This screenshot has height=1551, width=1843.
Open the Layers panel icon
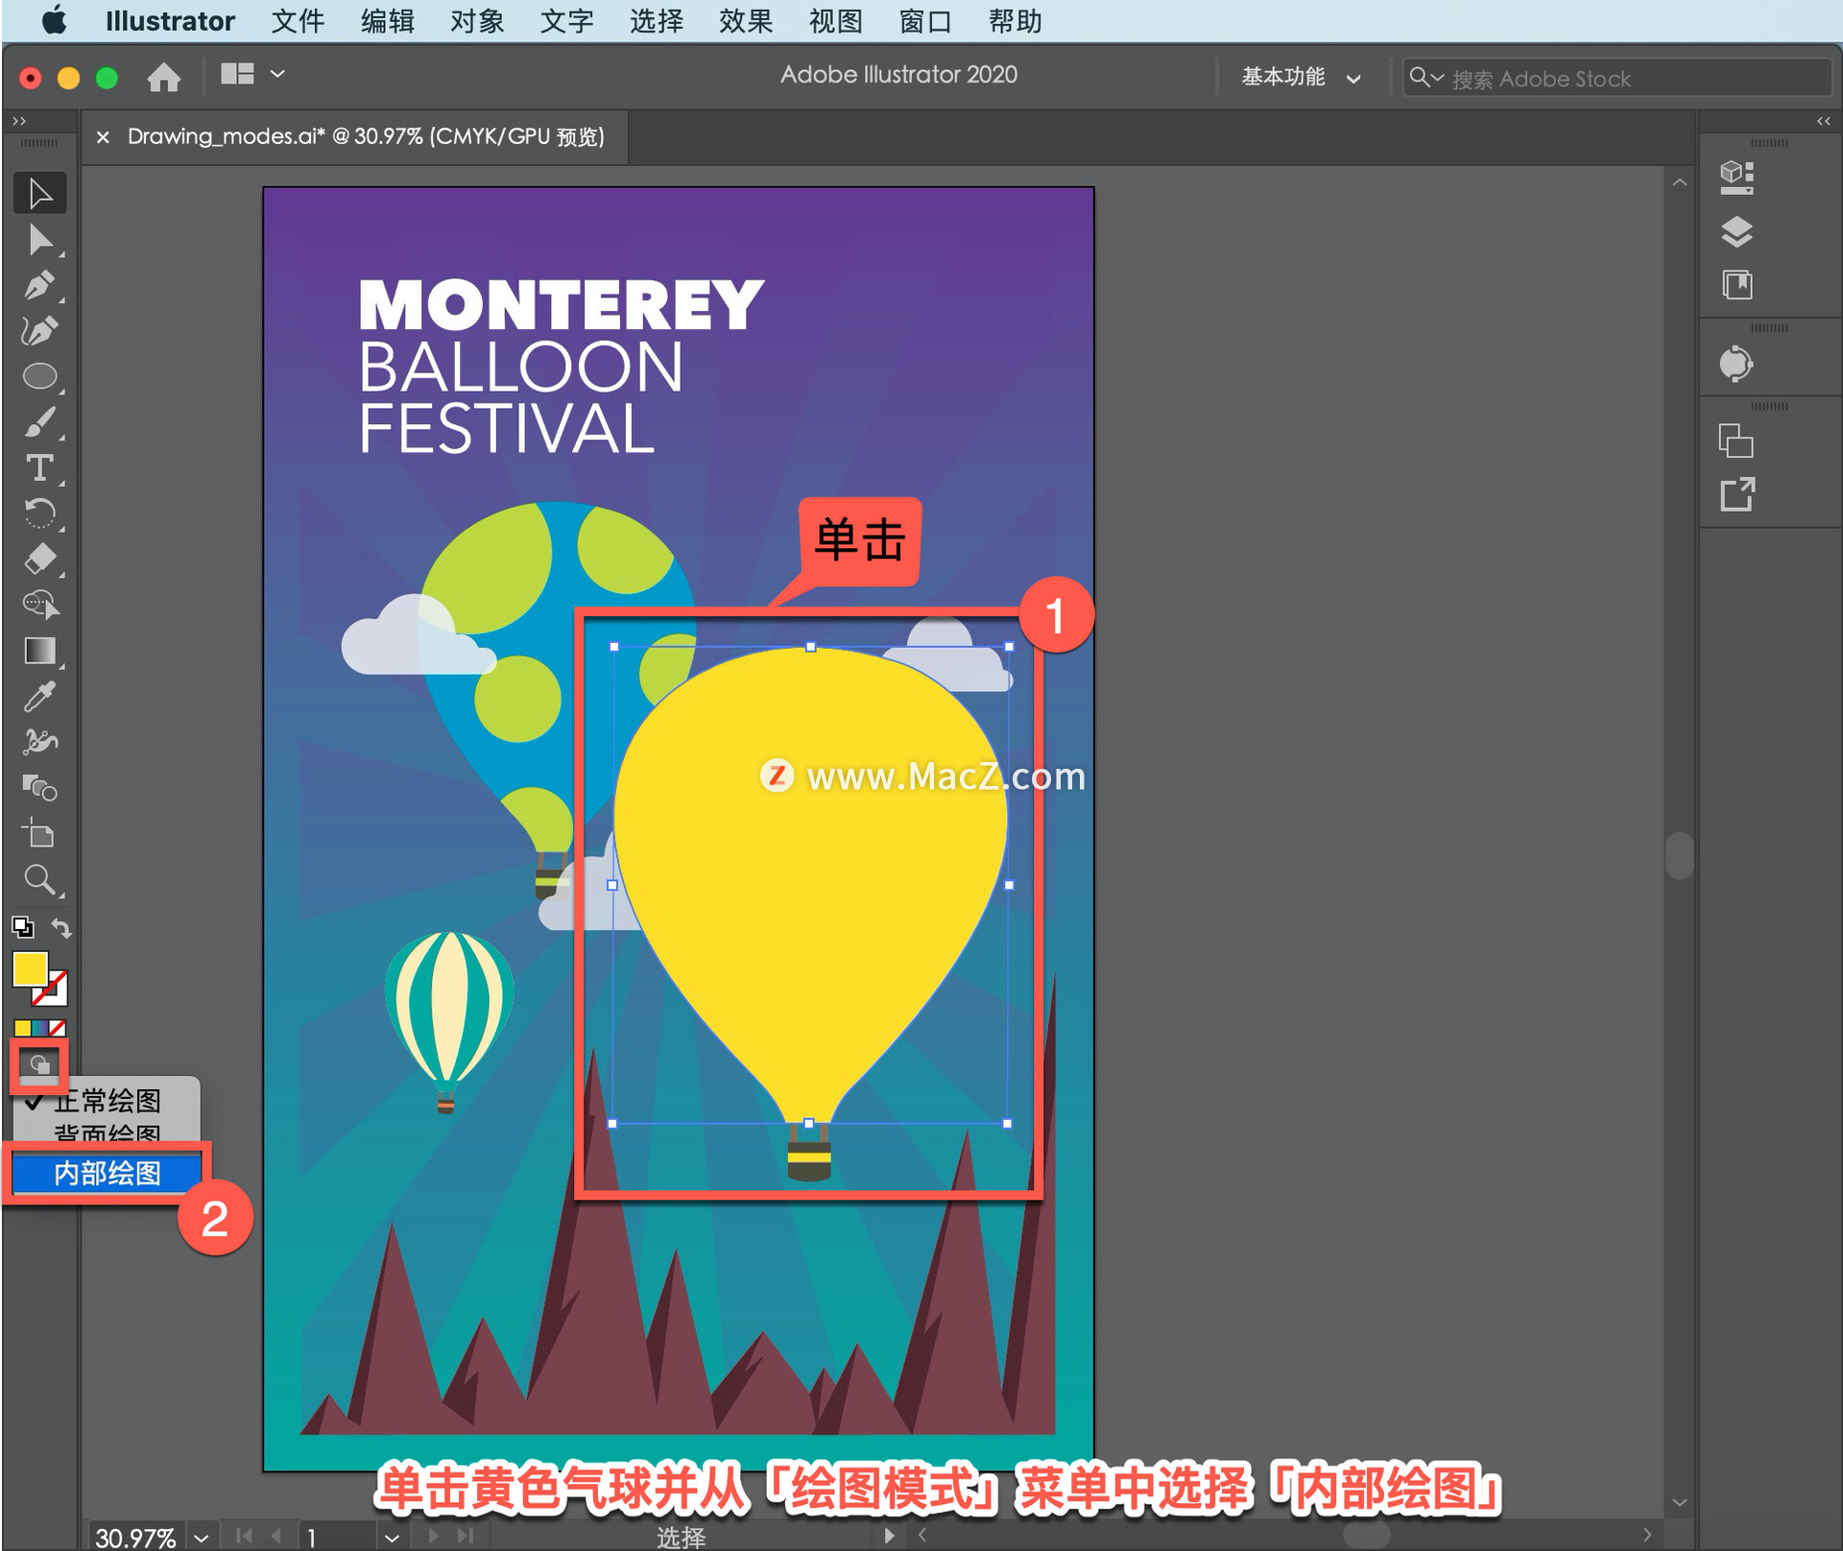coord(1735,231)
